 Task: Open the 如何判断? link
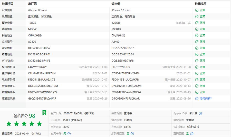206,98
